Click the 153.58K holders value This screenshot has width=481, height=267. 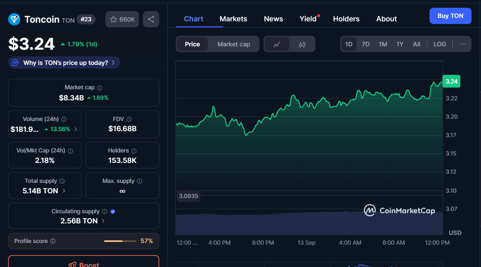point(122,161)
